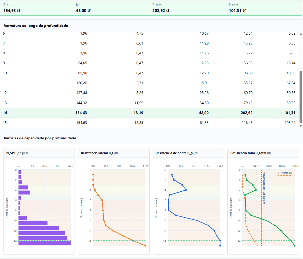Click the 'Resistência lateral R_l' chart title
Viewport: 303px width, 259px height.
pos(99,153)
